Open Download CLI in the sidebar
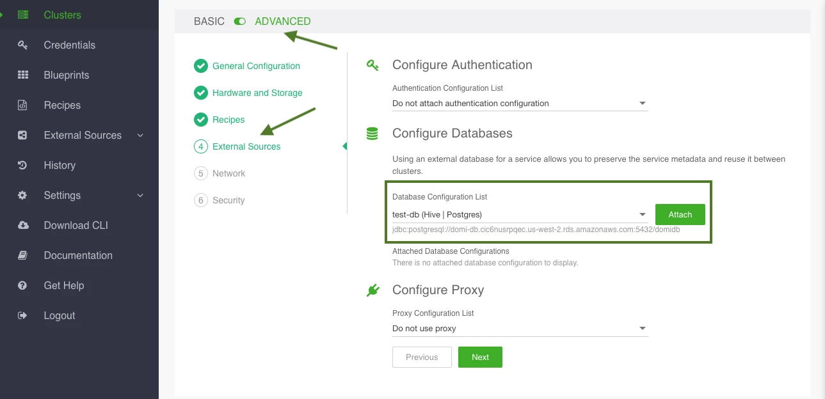The width and height of the screenshot is (825, 399). (76, 225)
